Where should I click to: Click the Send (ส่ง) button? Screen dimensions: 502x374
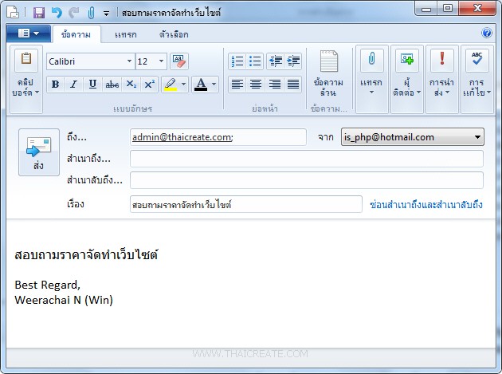(x=39, y=152)
